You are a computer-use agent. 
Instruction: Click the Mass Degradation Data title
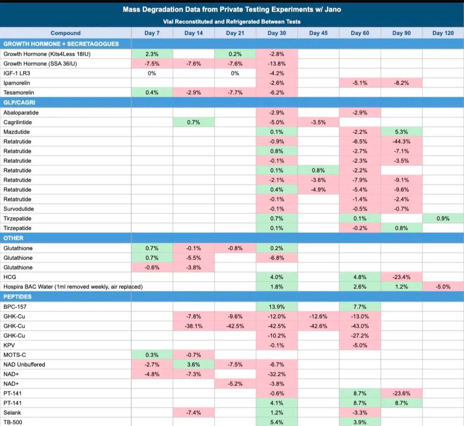point(232,9)
